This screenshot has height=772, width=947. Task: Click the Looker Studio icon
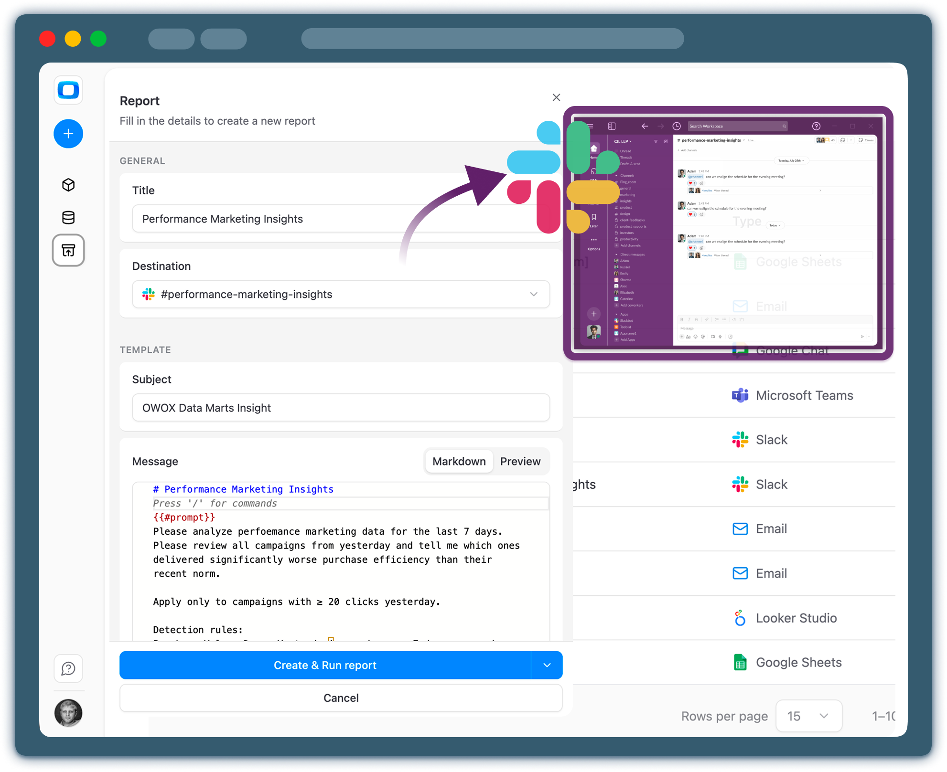(x=739, y=617)
